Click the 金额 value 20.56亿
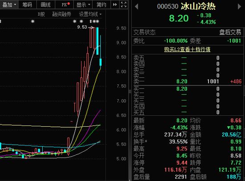 click(x=232, y=134)
